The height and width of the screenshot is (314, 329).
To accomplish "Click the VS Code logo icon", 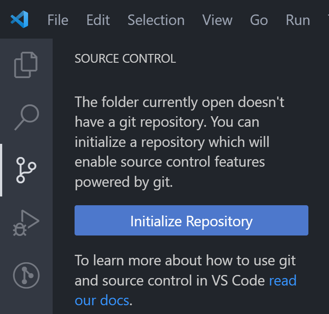I will click(19, 19).
